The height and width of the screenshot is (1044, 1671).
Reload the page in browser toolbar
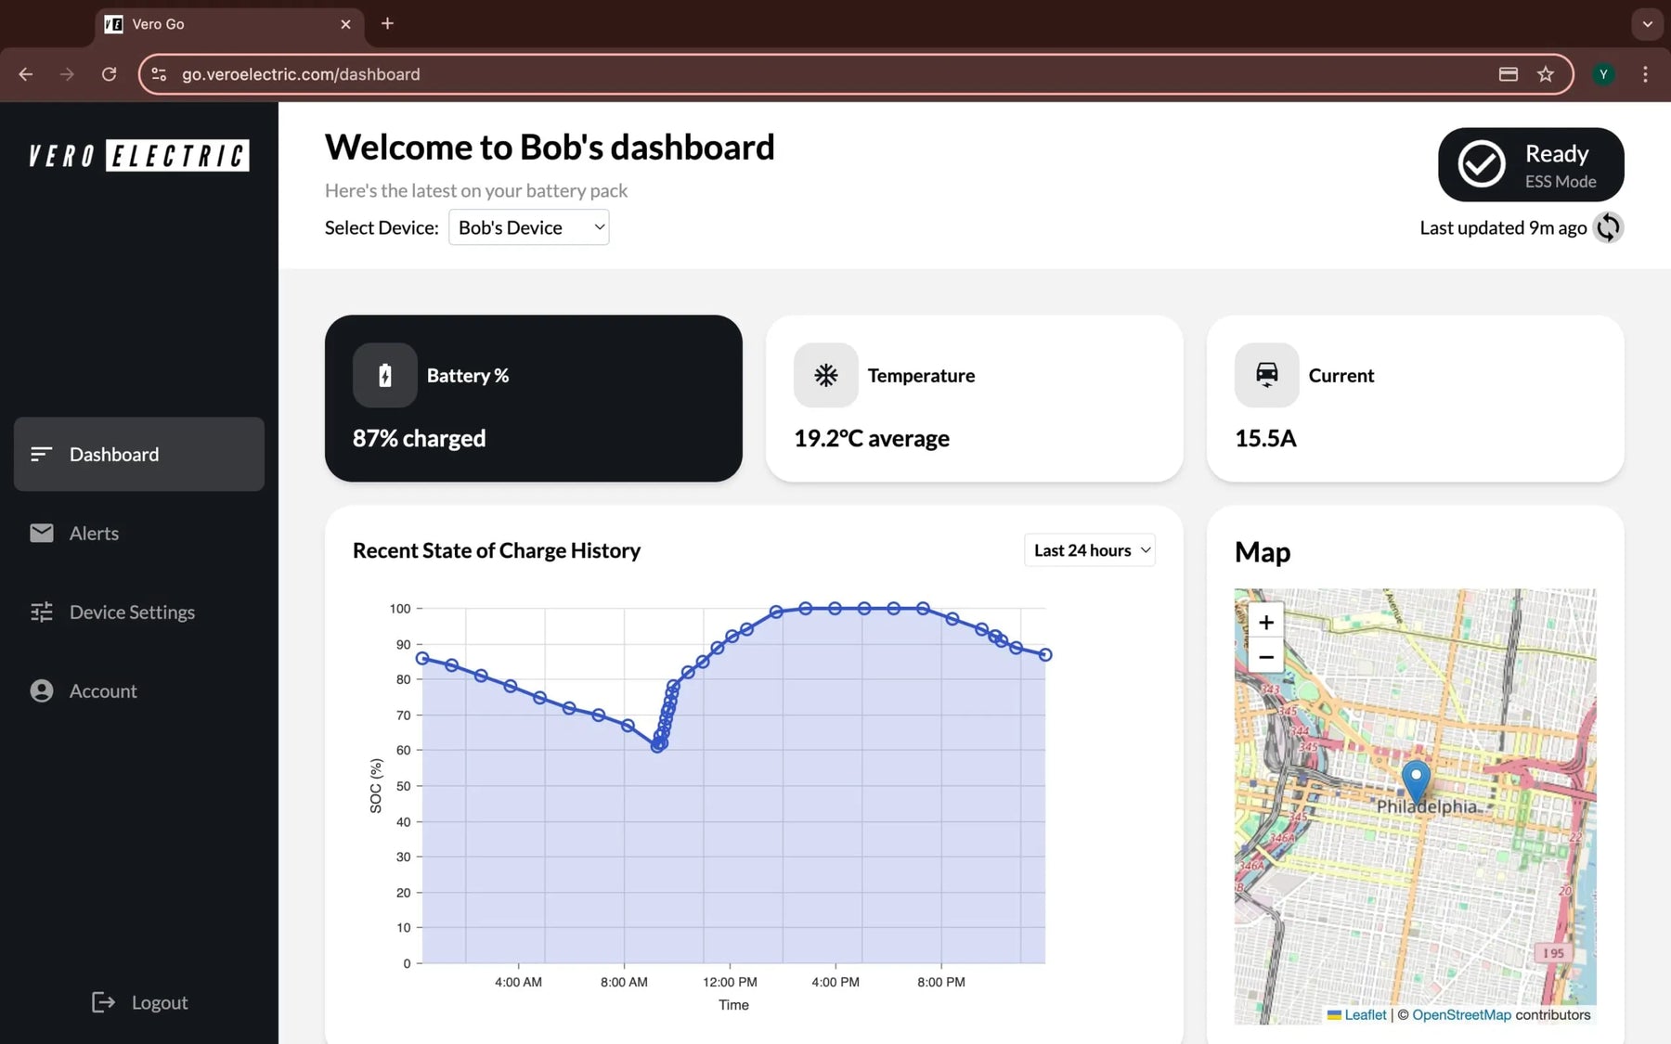click(109, 74)
